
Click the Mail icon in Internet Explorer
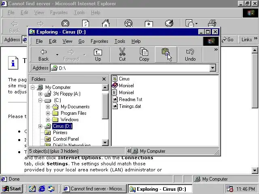point(190,23)
